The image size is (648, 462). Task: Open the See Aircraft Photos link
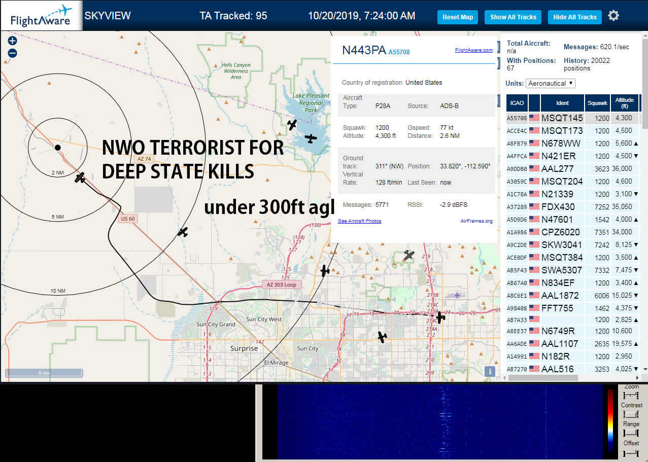tap(360, 221)
